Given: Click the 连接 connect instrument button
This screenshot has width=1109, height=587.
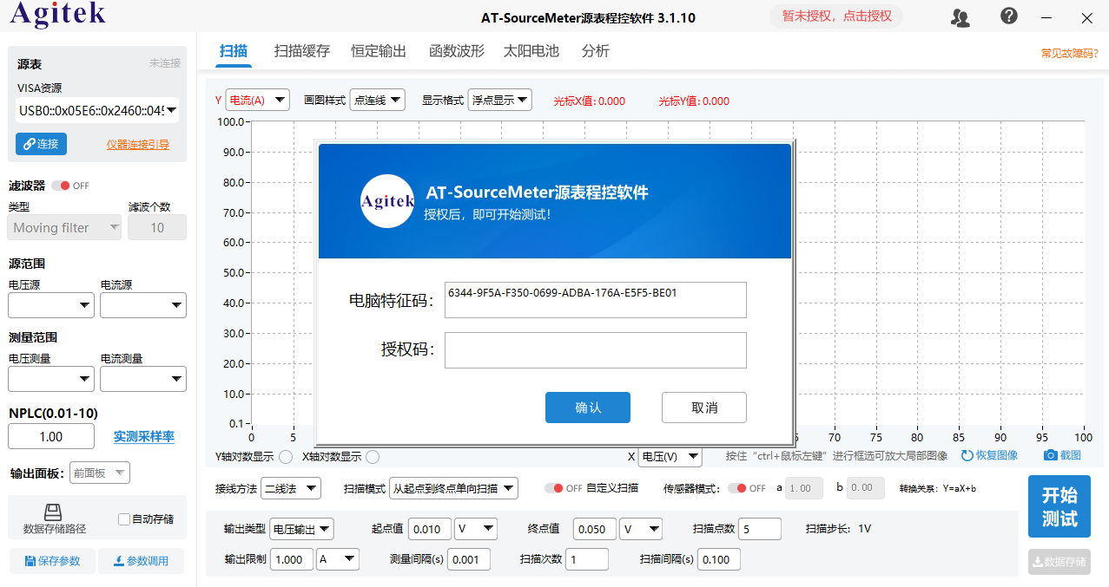Looking at the screenshot, I should click(x=41, y=144).
